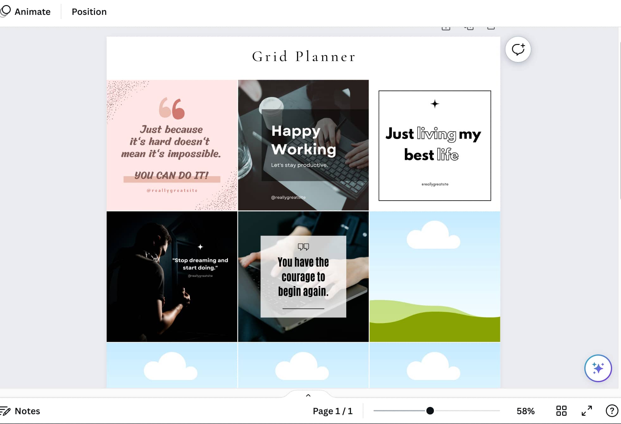621x424 pixels.
Task: Select the landscape placeholder with green hill
Action: (435, 277)
